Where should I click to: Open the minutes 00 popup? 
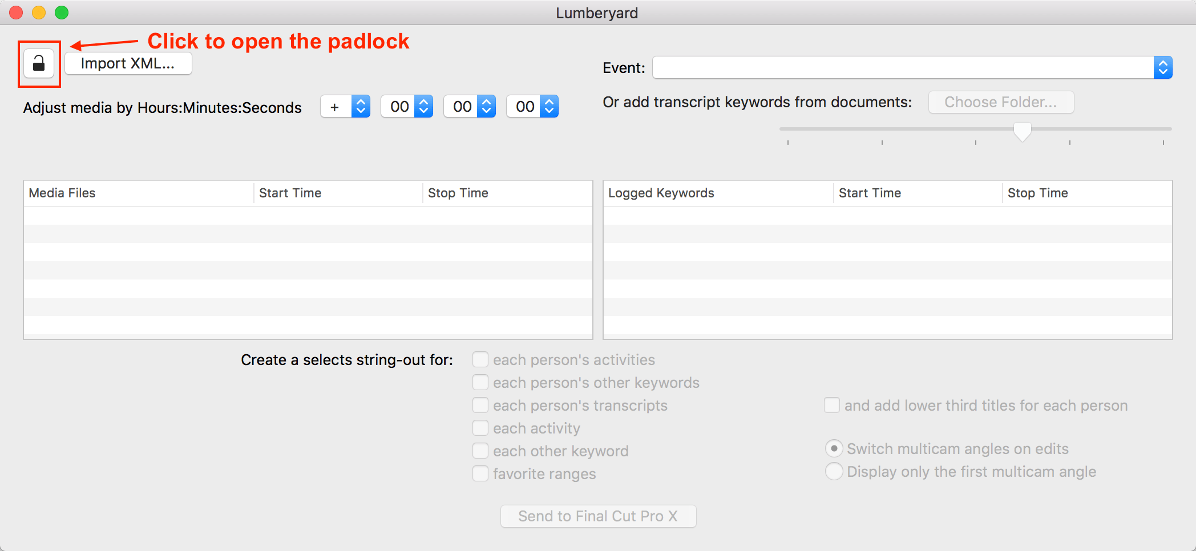(x=470, y=107)
